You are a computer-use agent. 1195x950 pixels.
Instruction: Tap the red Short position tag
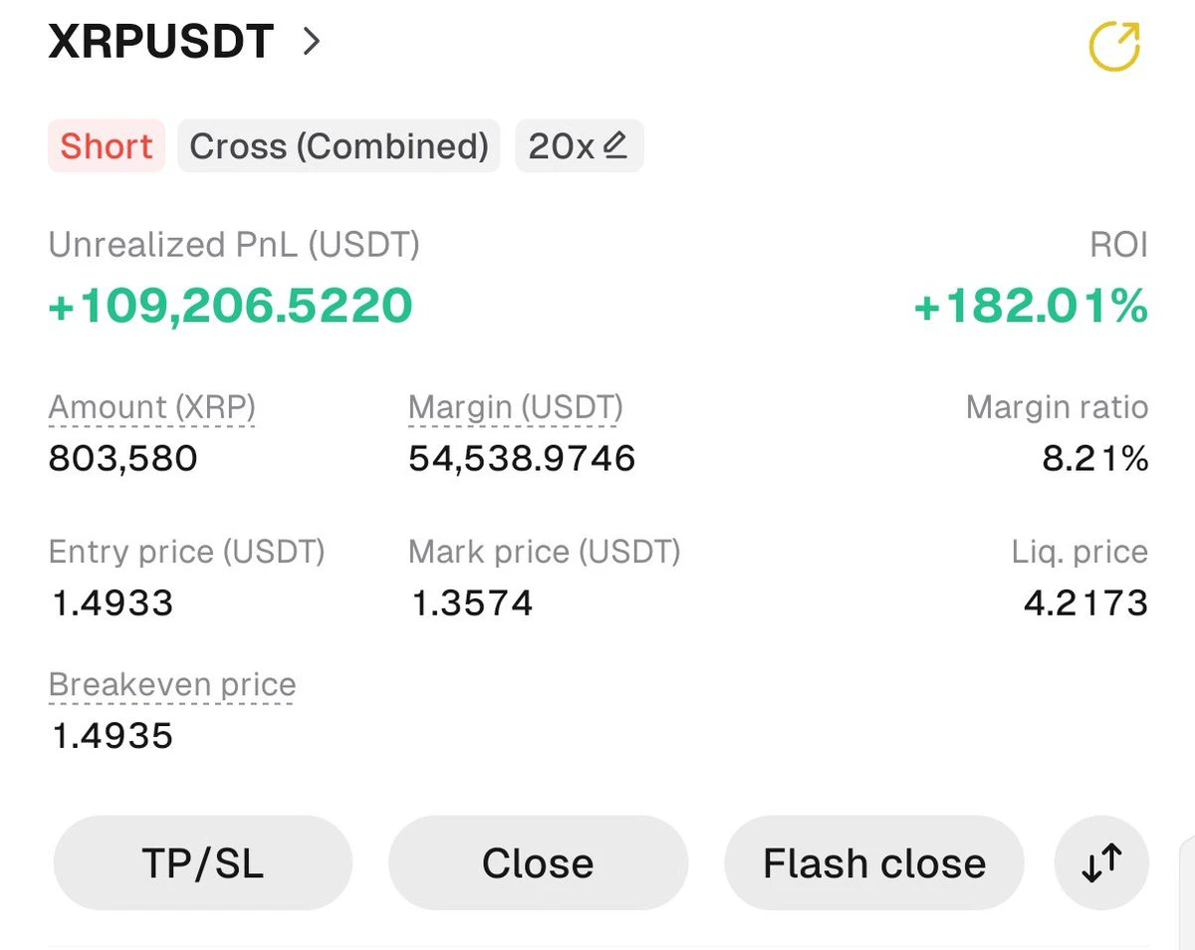107,146
